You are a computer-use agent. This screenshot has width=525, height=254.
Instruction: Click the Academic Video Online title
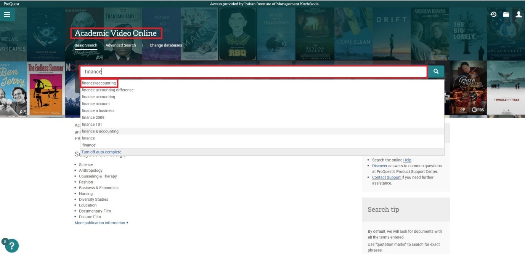pos(116,33)
